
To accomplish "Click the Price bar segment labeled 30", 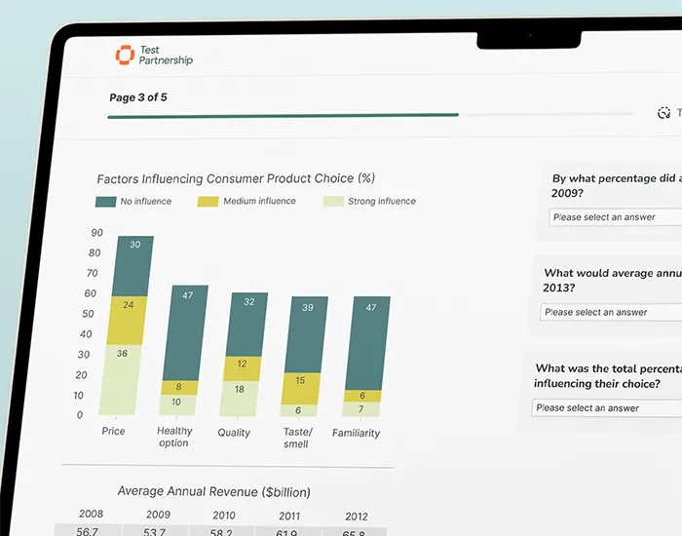I will coord(133,266).
